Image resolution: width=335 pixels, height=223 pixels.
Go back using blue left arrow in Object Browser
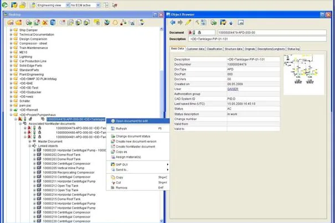point(173,22)
